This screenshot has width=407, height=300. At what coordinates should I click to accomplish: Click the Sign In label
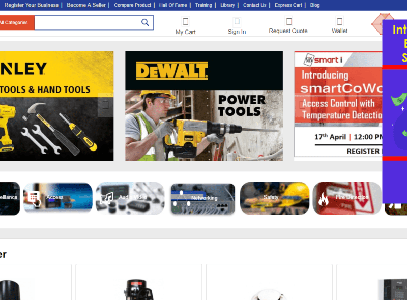coord(237,32)
